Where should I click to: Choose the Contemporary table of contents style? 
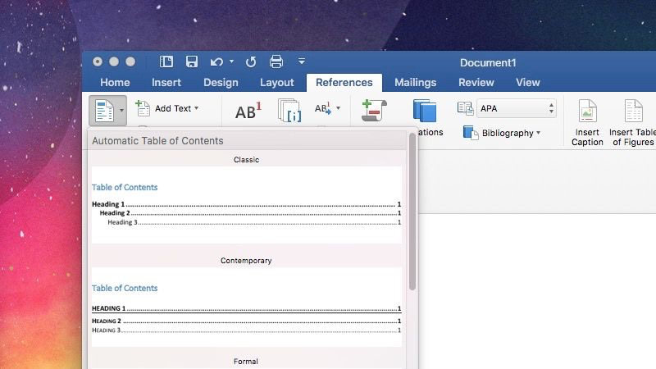point(246,307)
